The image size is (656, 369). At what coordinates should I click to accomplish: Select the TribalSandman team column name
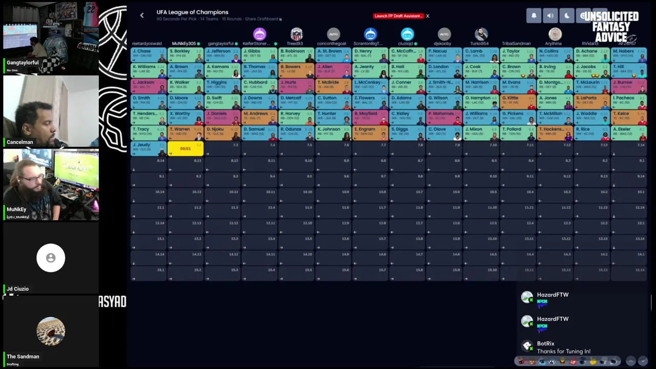[x=516, y=44]
